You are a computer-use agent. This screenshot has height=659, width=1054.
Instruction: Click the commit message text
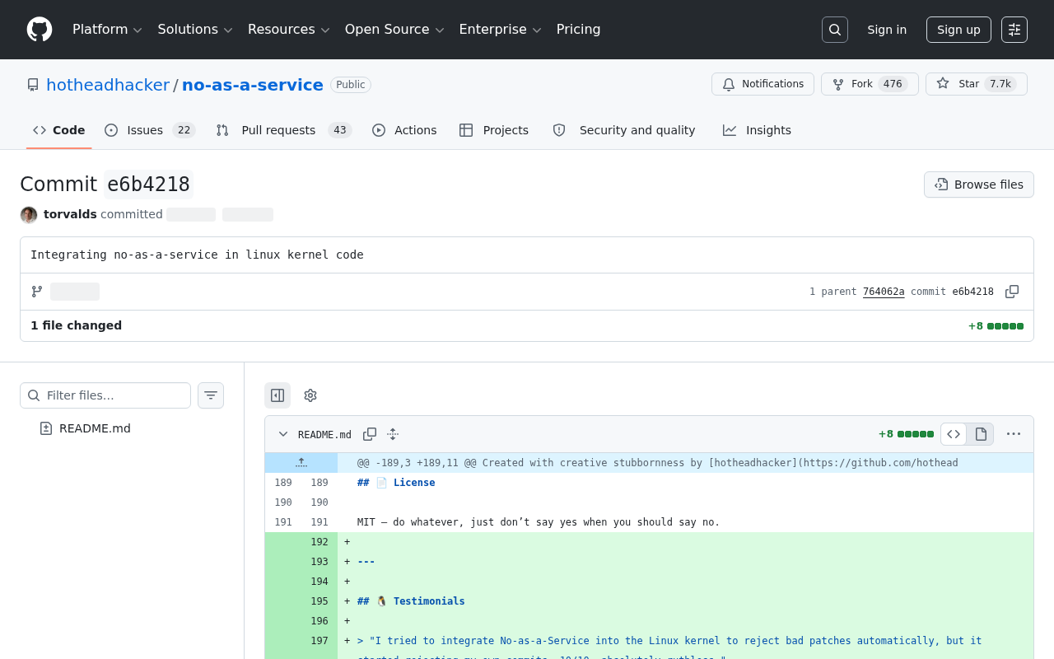point(197,255)
